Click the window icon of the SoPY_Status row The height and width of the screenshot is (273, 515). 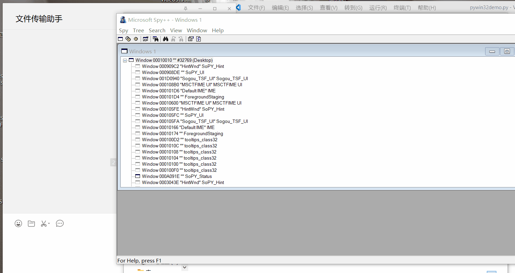(x=138, y=176)
